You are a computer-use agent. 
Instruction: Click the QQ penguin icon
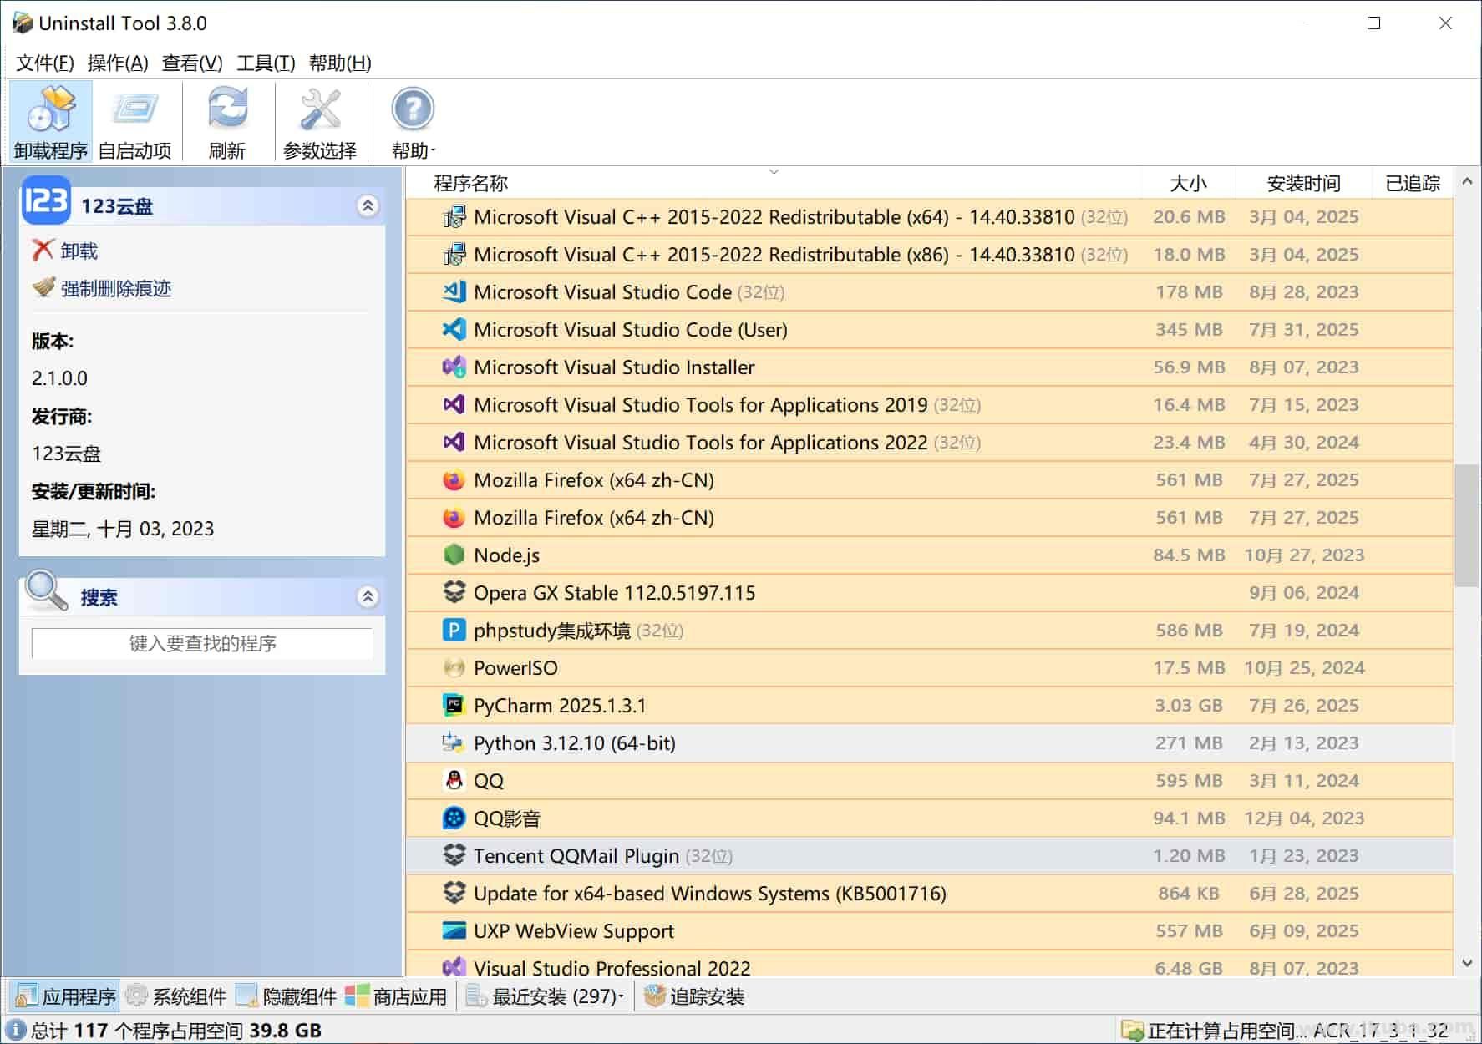tap(452, 780)
